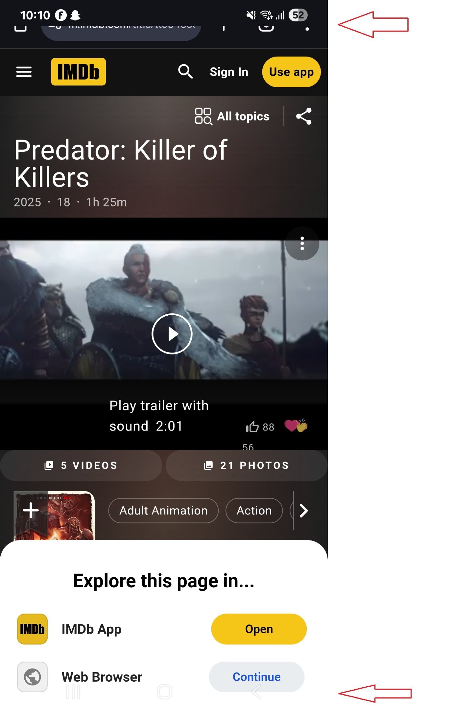Like the trailer with thumbs-up icon
This screenshot has width=452, height=711.
click(x=252, y=427)
